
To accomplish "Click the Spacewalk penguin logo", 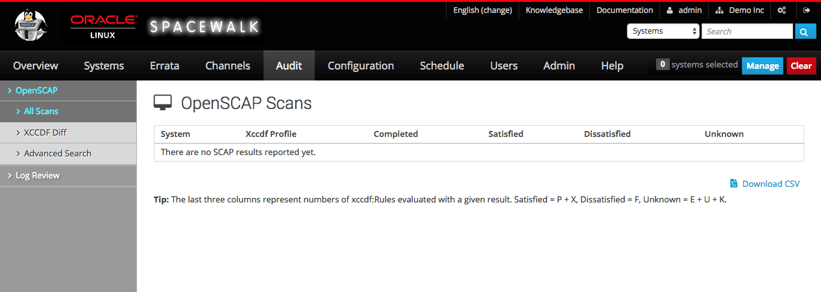I will click(x=31, y=27).
